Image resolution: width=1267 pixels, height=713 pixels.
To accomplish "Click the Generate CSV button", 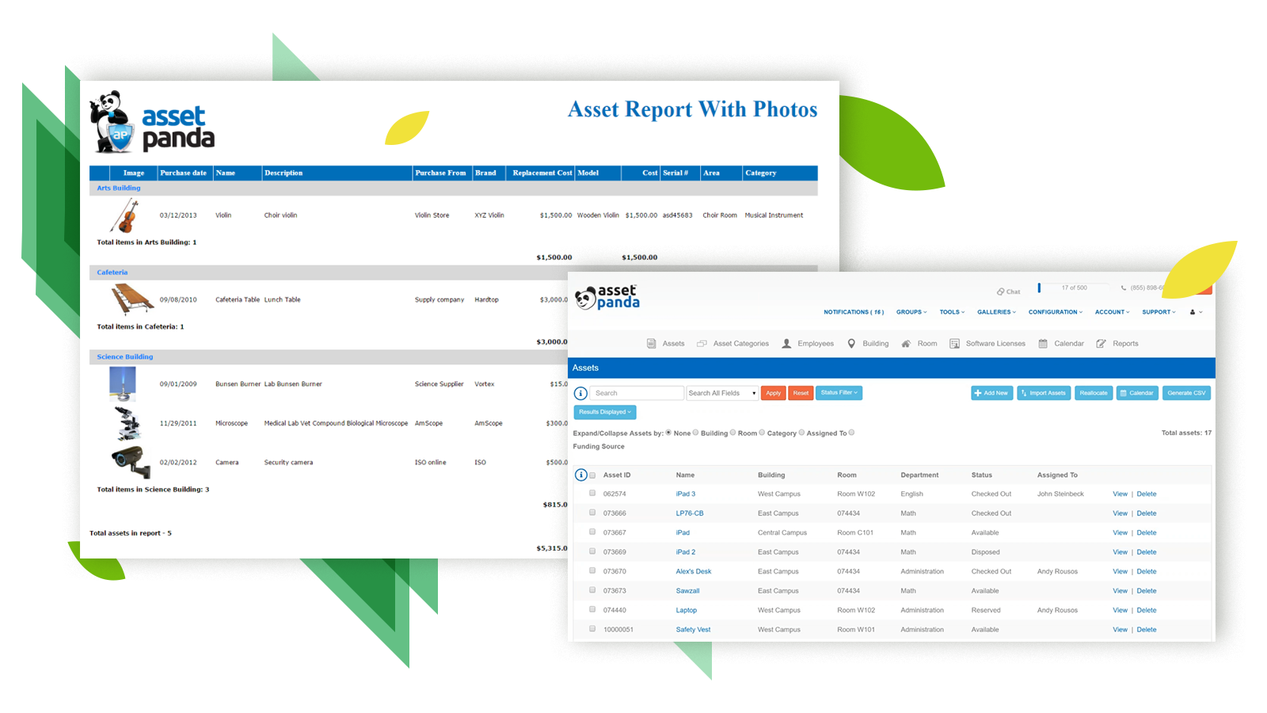I will (x=1186, y=393).
